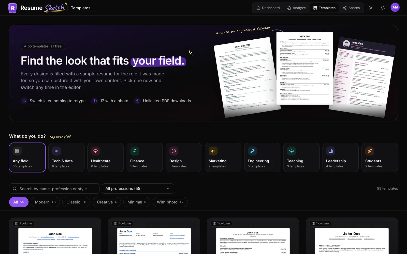Click the 'What do you do?' heading
Image resolution: width=407 pixels, height=254 pixels.
[27, 136]
